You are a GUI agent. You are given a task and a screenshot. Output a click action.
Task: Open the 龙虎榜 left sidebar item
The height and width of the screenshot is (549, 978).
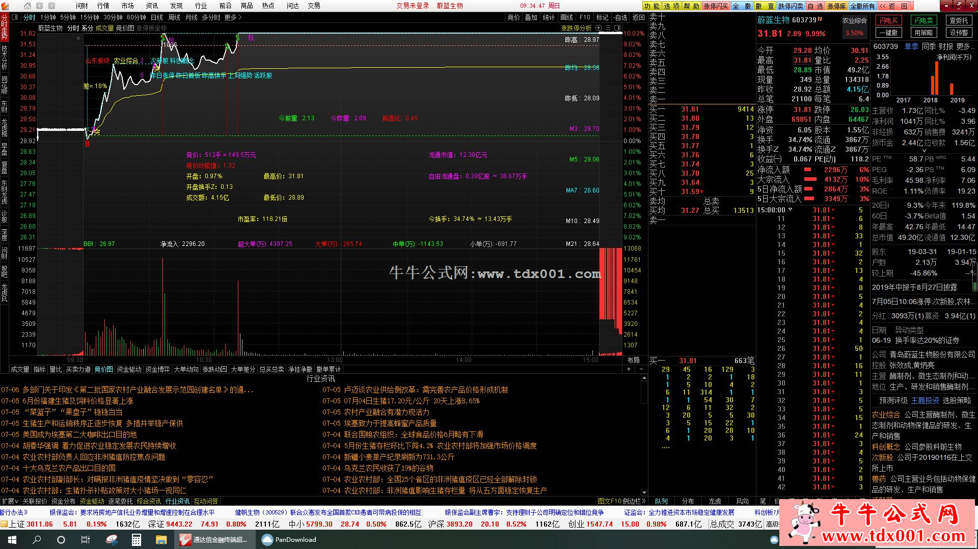[x=5, y=127]
